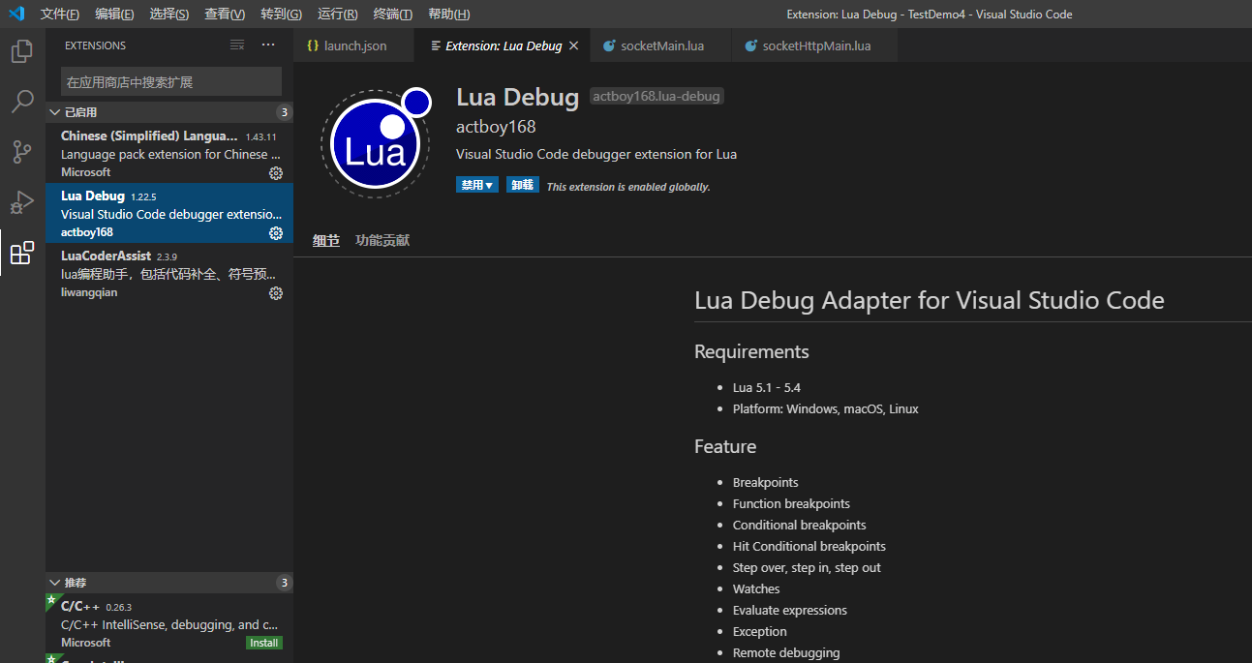The image size is (1252, 663).
Task: Click the Feature heading
Action: (725, 446)
